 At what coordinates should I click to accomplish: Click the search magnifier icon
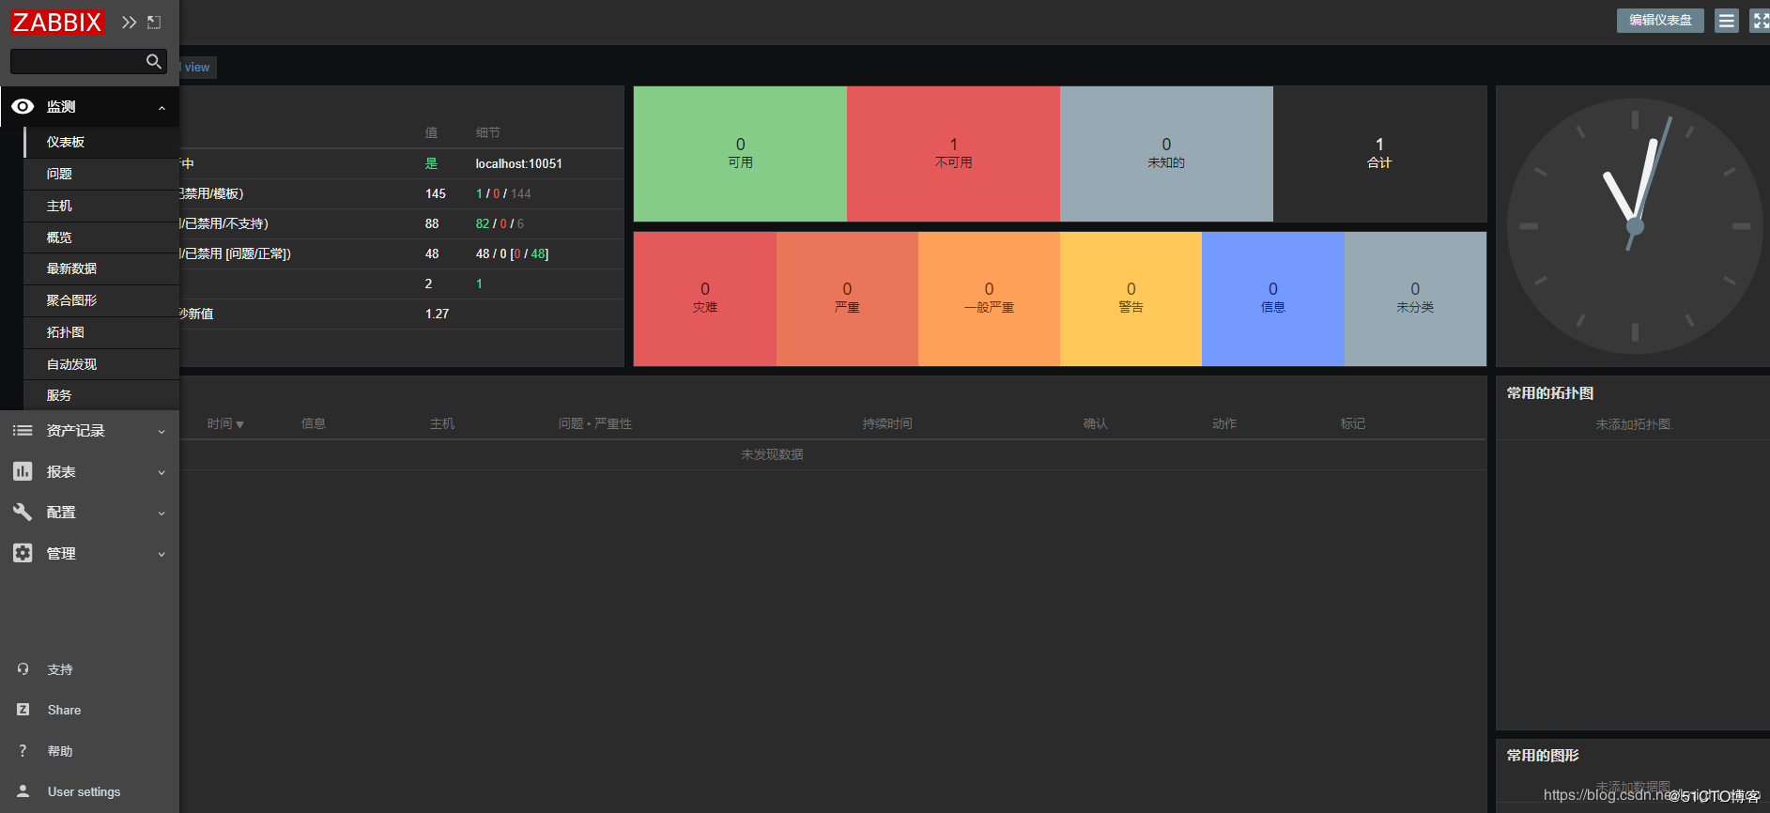click(154, 62)
